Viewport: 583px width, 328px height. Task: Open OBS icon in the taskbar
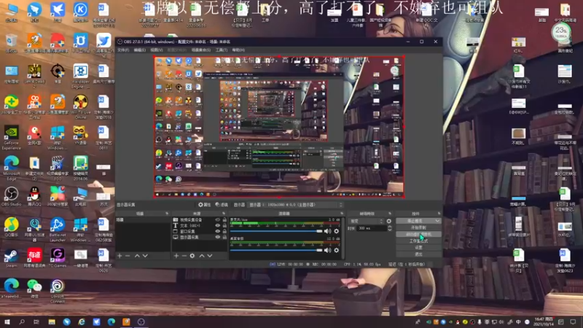pos(141,321)
